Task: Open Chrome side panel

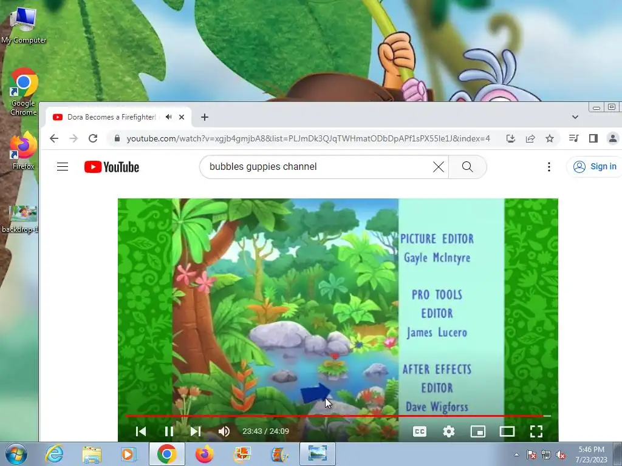Action: tap(593, 138)
